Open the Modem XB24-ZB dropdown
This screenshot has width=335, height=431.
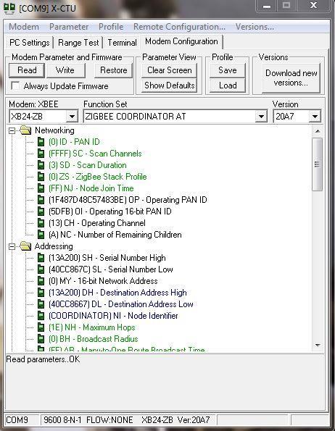click(72, 117)
